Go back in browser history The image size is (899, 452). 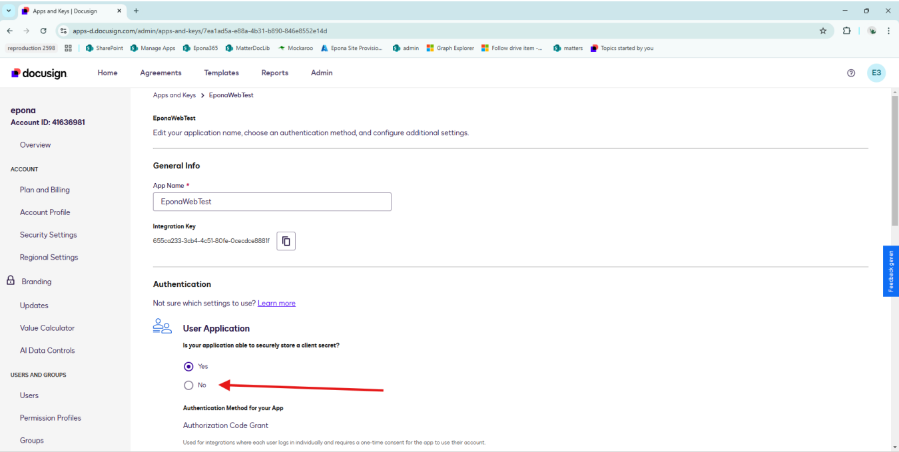pos(9,31)
